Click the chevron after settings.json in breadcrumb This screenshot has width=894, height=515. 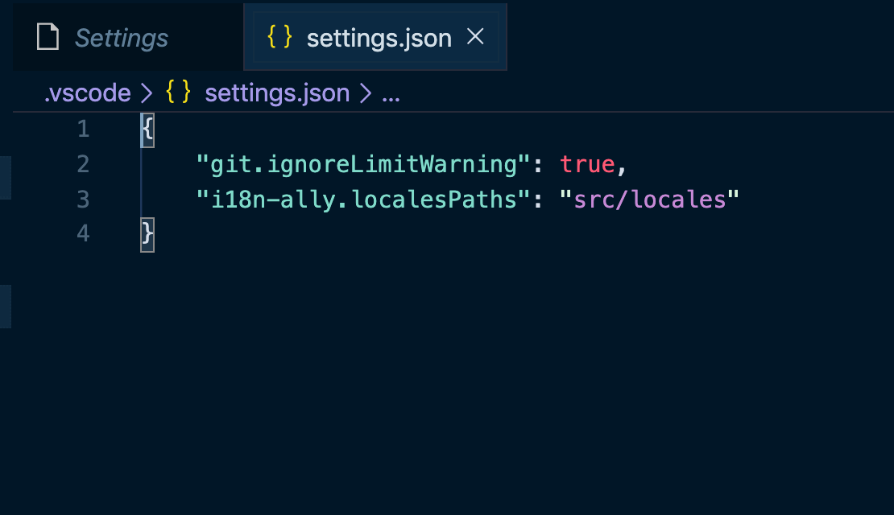[x=365, y=93]
